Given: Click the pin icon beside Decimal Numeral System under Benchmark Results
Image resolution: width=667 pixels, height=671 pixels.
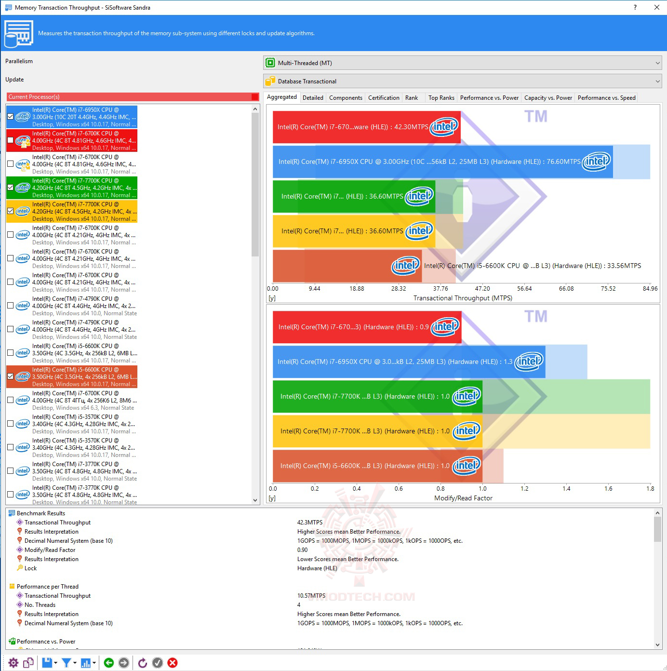Looking at the screenshot, I should pos(20,541).
